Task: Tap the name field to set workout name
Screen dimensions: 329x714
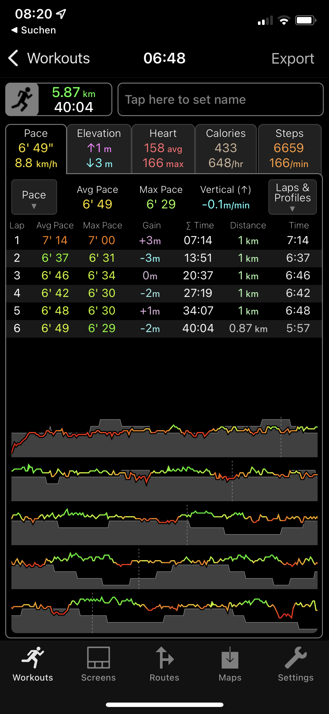Action: coord(221,100)
